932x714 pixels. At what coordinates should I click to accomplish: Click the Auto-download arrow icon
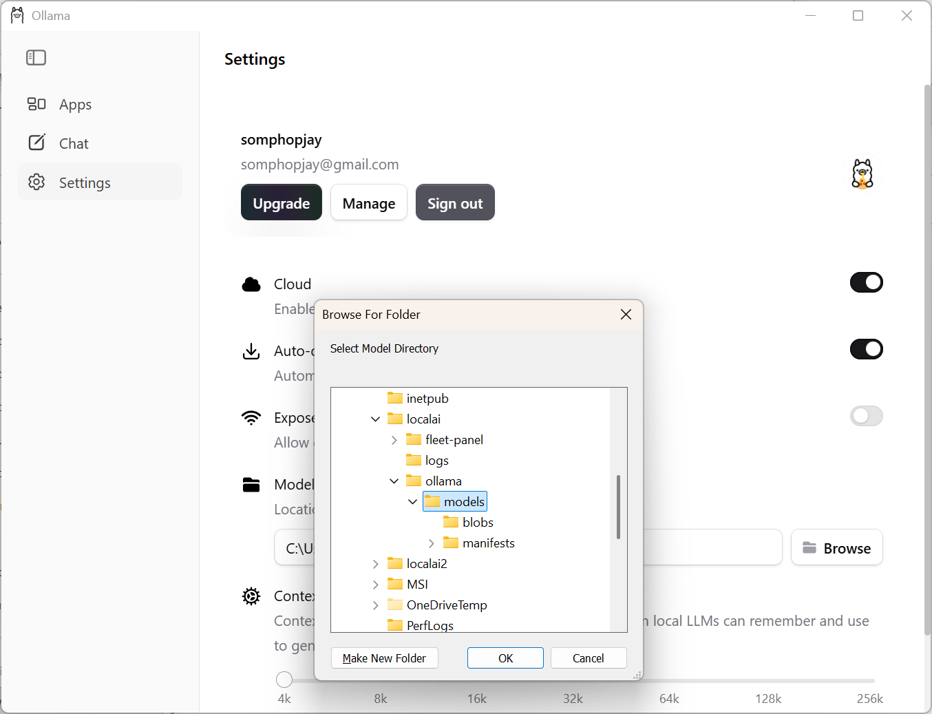pyautogui.click(x=251, y=351)
